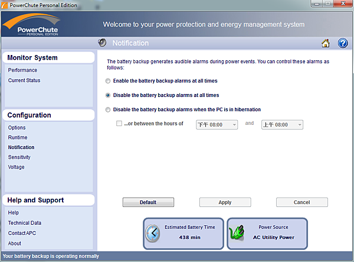
Task: Click the Notification speaker icon
Action: 102,43
